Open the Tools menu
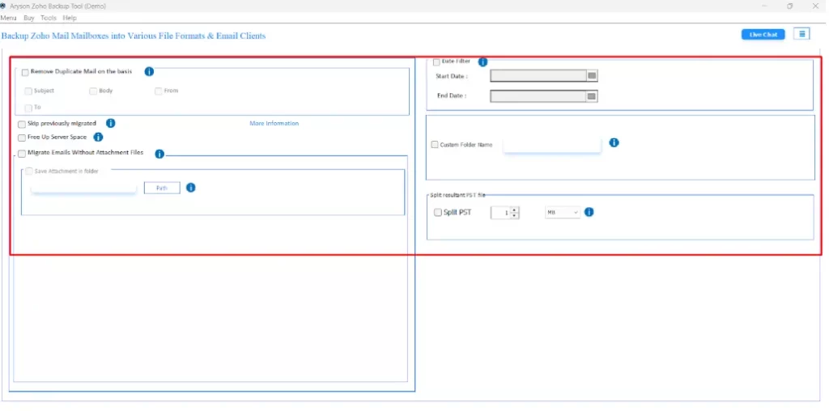Viewport: 829px width, 411px height. pyautogui.click(x=49, y=18)
